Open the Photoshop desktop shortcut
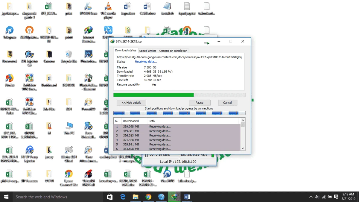The width and height of the screenshot is (359, 202). tap(88, 57)
